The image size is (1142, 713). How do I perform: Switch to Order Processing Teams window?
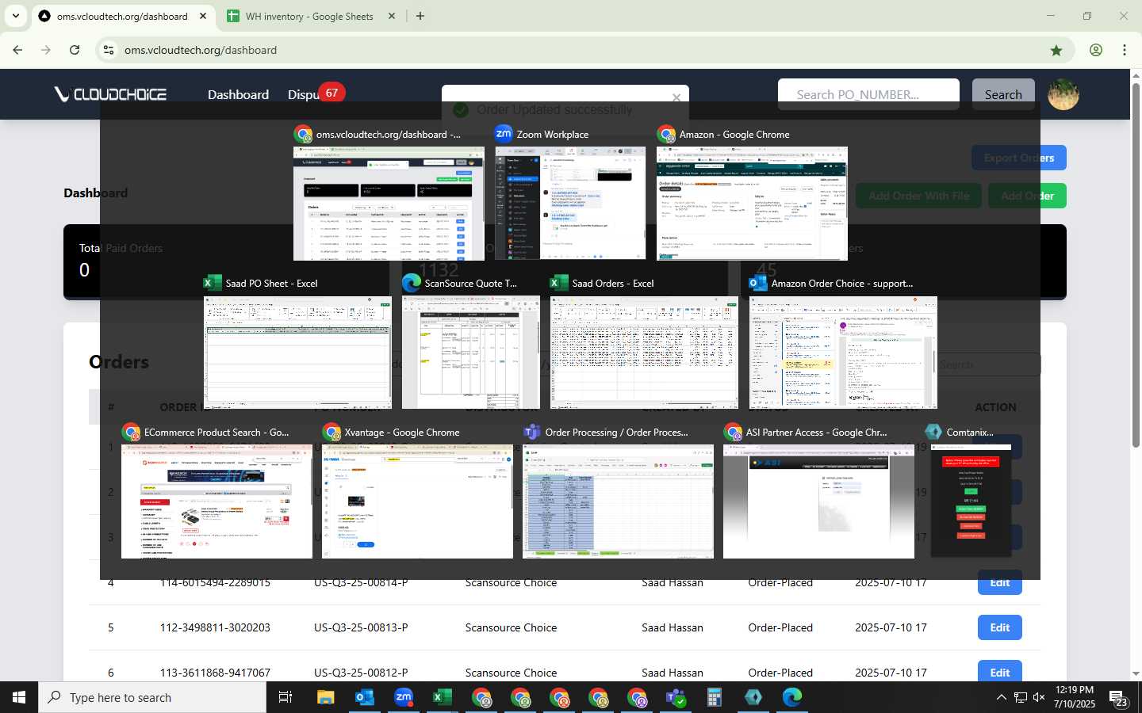point(618,501)
